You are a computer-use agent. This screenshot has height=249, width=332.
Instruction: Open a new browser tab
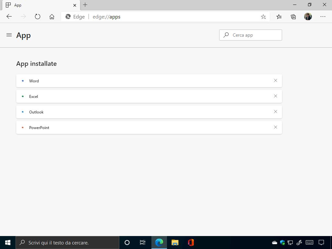click(85, 5)
